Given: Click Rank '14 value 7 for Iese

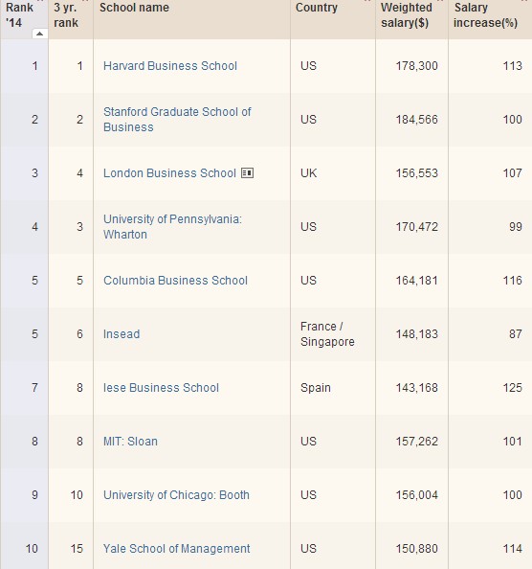Looking at the screenshot, I should click(34, 388).
